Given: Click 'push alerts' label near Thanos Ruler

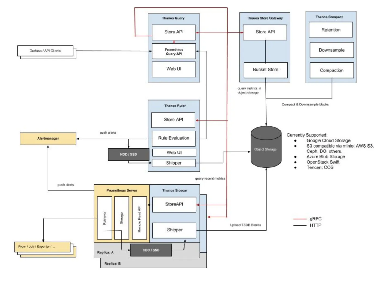Looking at the screenshot, I should 108,133.
